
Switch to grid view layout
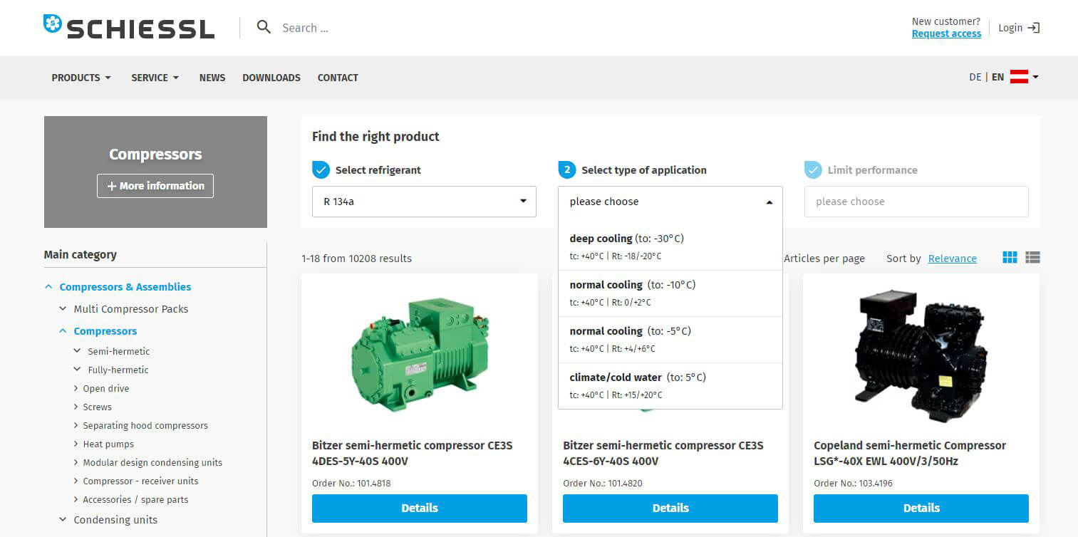(1010, 258)
